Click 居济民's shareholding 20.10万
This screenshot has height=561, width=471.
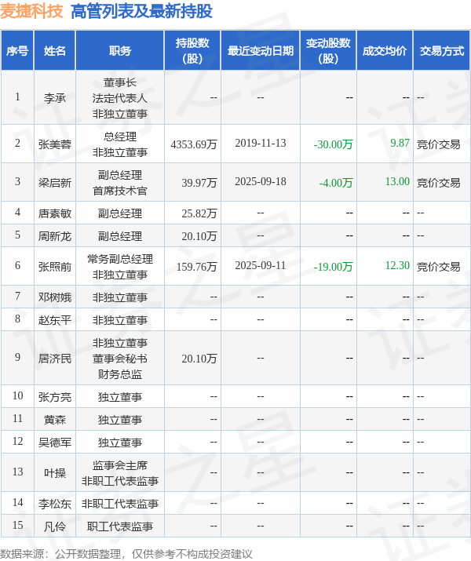tap(199, 359)
